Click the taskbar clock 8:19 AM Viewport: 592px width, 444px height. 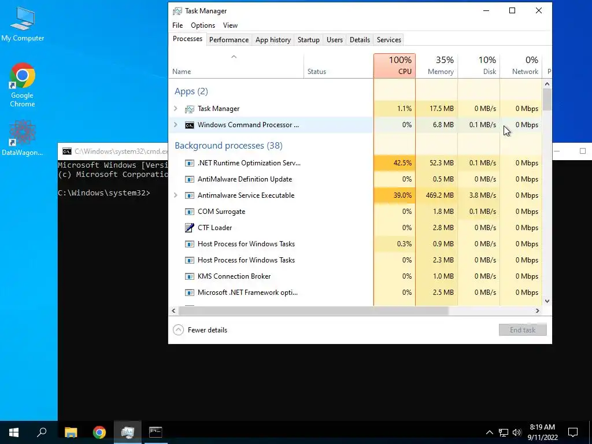pyautogui.click(x=542, y=427)
